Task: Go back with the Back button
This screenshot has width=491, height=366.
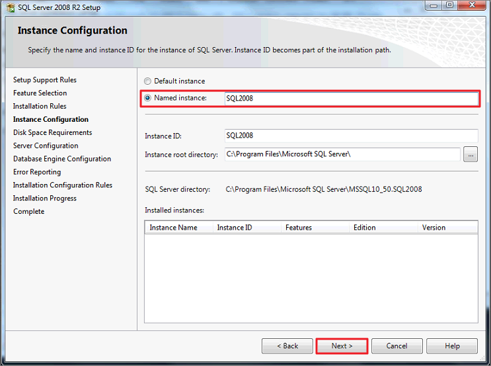Action: [287, 346]
